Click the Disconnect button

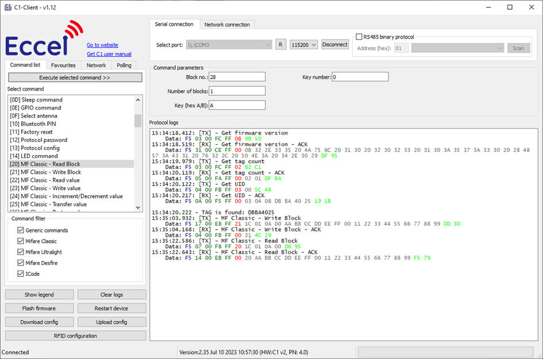click(335, 44)
